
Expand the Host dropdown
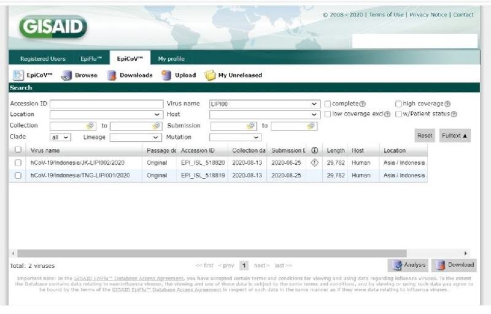click(315, 115)
